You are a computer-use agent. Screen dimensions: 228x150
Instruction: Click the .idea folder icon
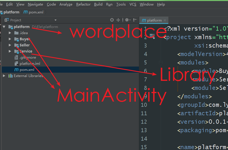[16, 33]
